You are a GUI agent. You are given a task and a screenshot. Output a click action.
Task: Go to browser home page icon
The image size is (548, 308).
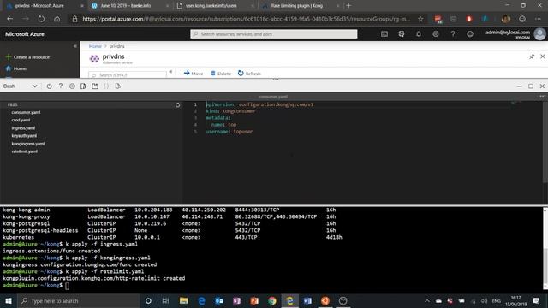coord(57,19)
